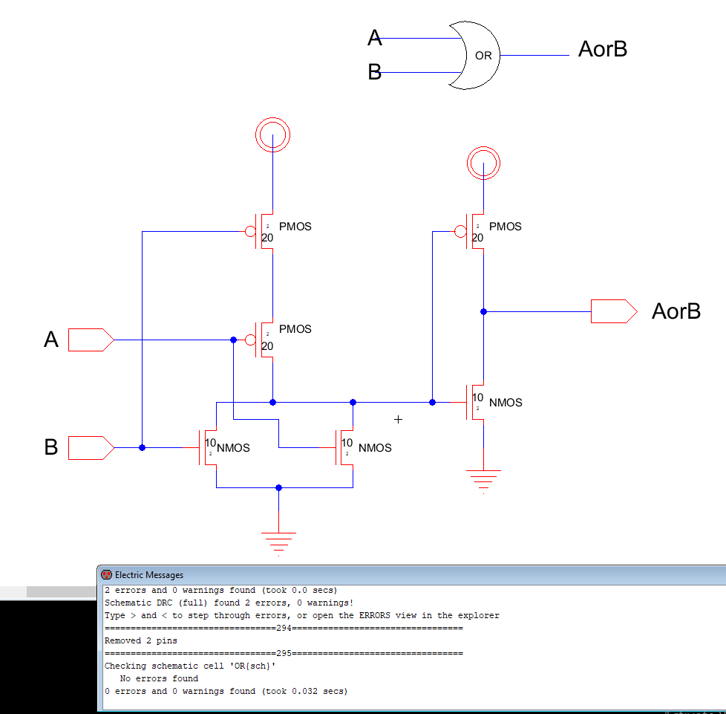
Task: Select the input export pin B
Action: (x=91, y=447)
